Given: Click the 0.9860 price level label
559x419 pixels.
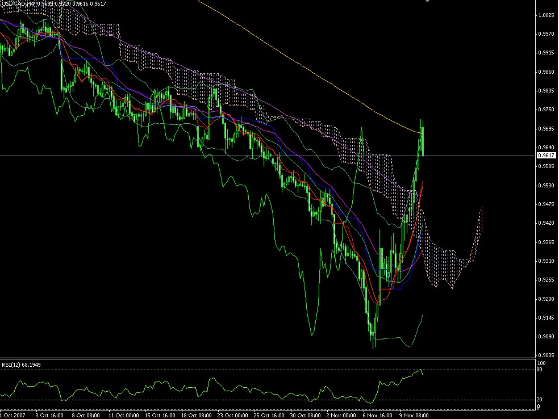Looking at the screenshot, I should [546, 72].
